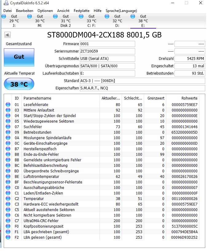The width and height of the screenshot is (208, 251).
Task: Click status orb for Ende-zu-Ende-Fehler row
Action: click(x=8, y=154)
